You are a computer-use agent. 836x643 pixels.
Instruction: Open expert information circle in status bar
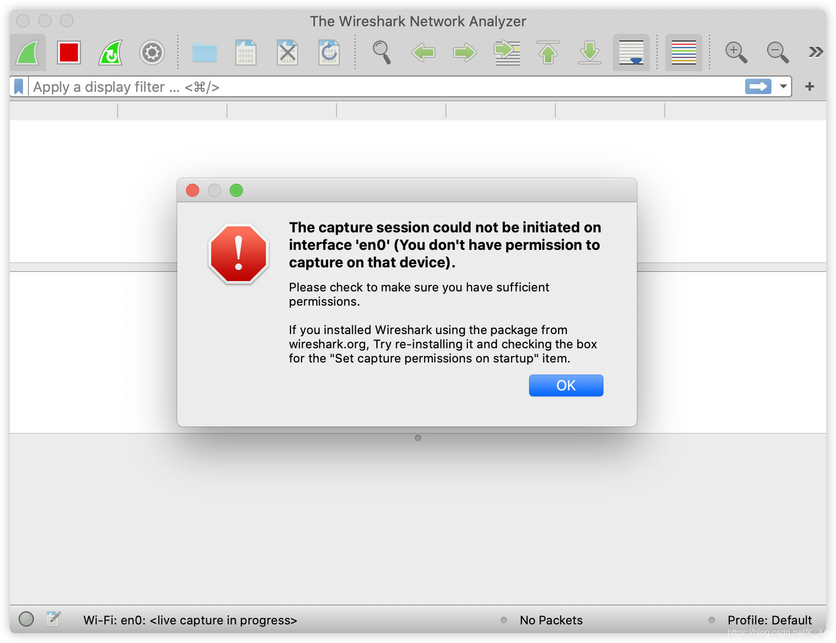pyautogui.click(x=26, y=619)
